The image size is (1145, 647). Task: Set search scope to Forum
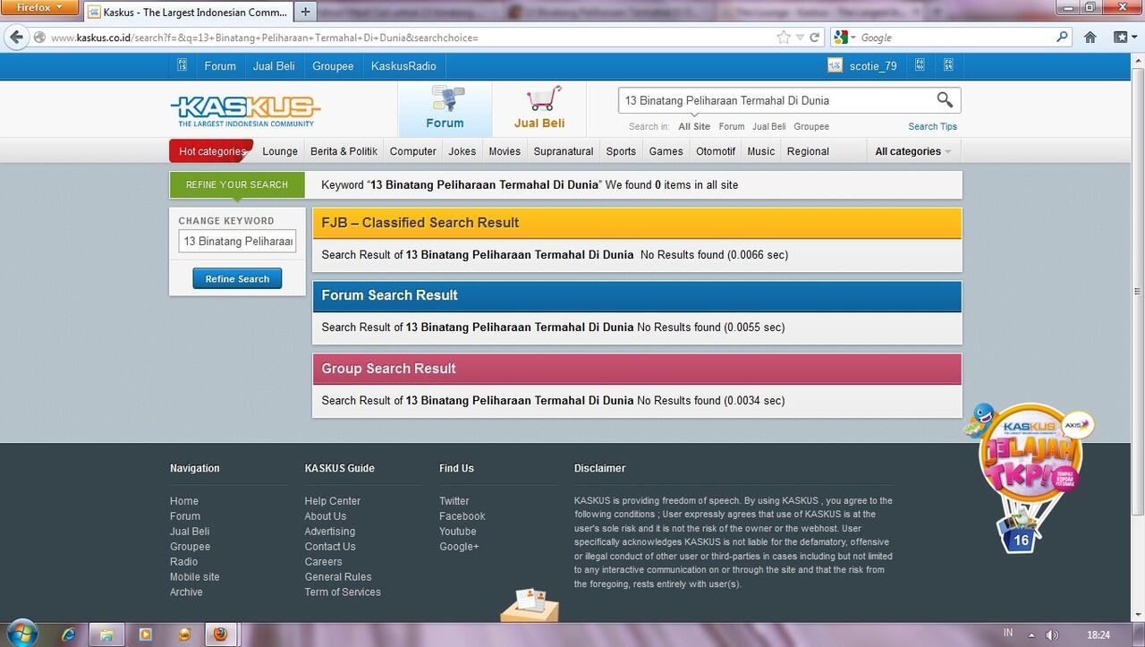731,126
